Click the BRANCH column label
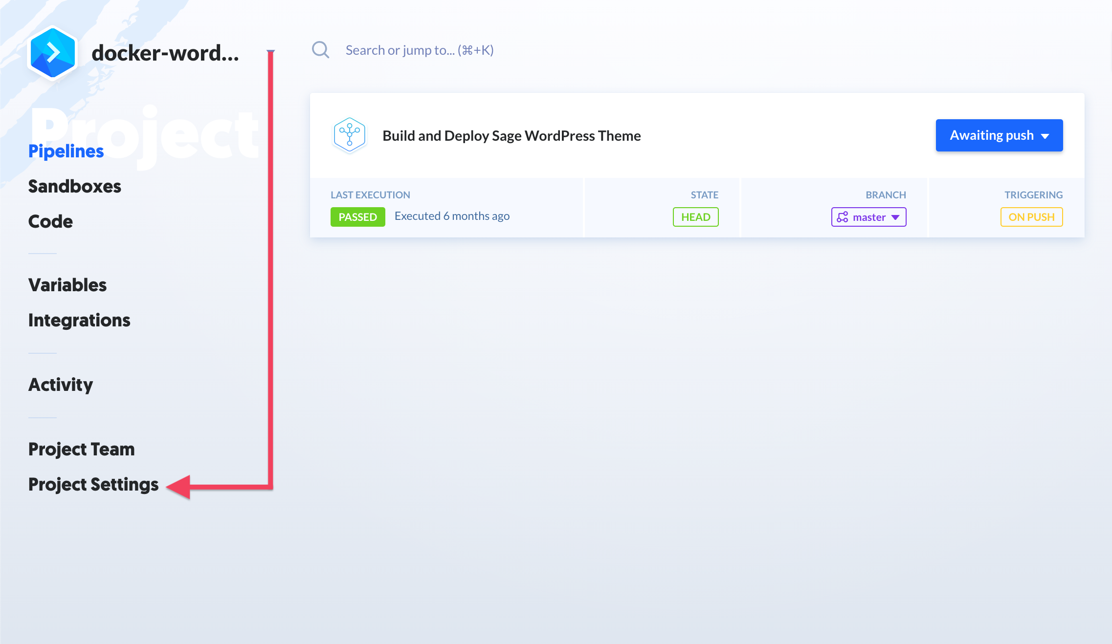 point(886,194)
